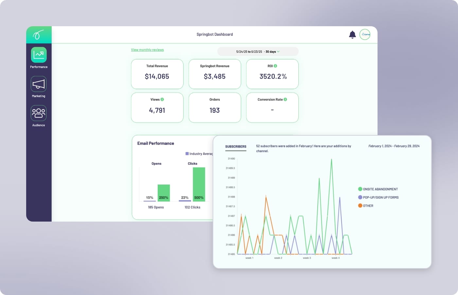Select the Marketing menu label

coord(39,96)
